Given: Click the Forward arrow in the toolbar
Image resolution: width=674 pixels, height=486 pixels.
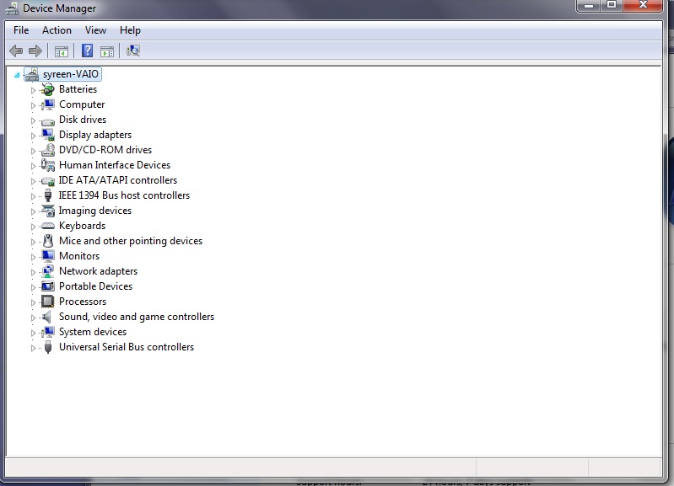Looking at the screenshot, I should (x=35, y=51).
